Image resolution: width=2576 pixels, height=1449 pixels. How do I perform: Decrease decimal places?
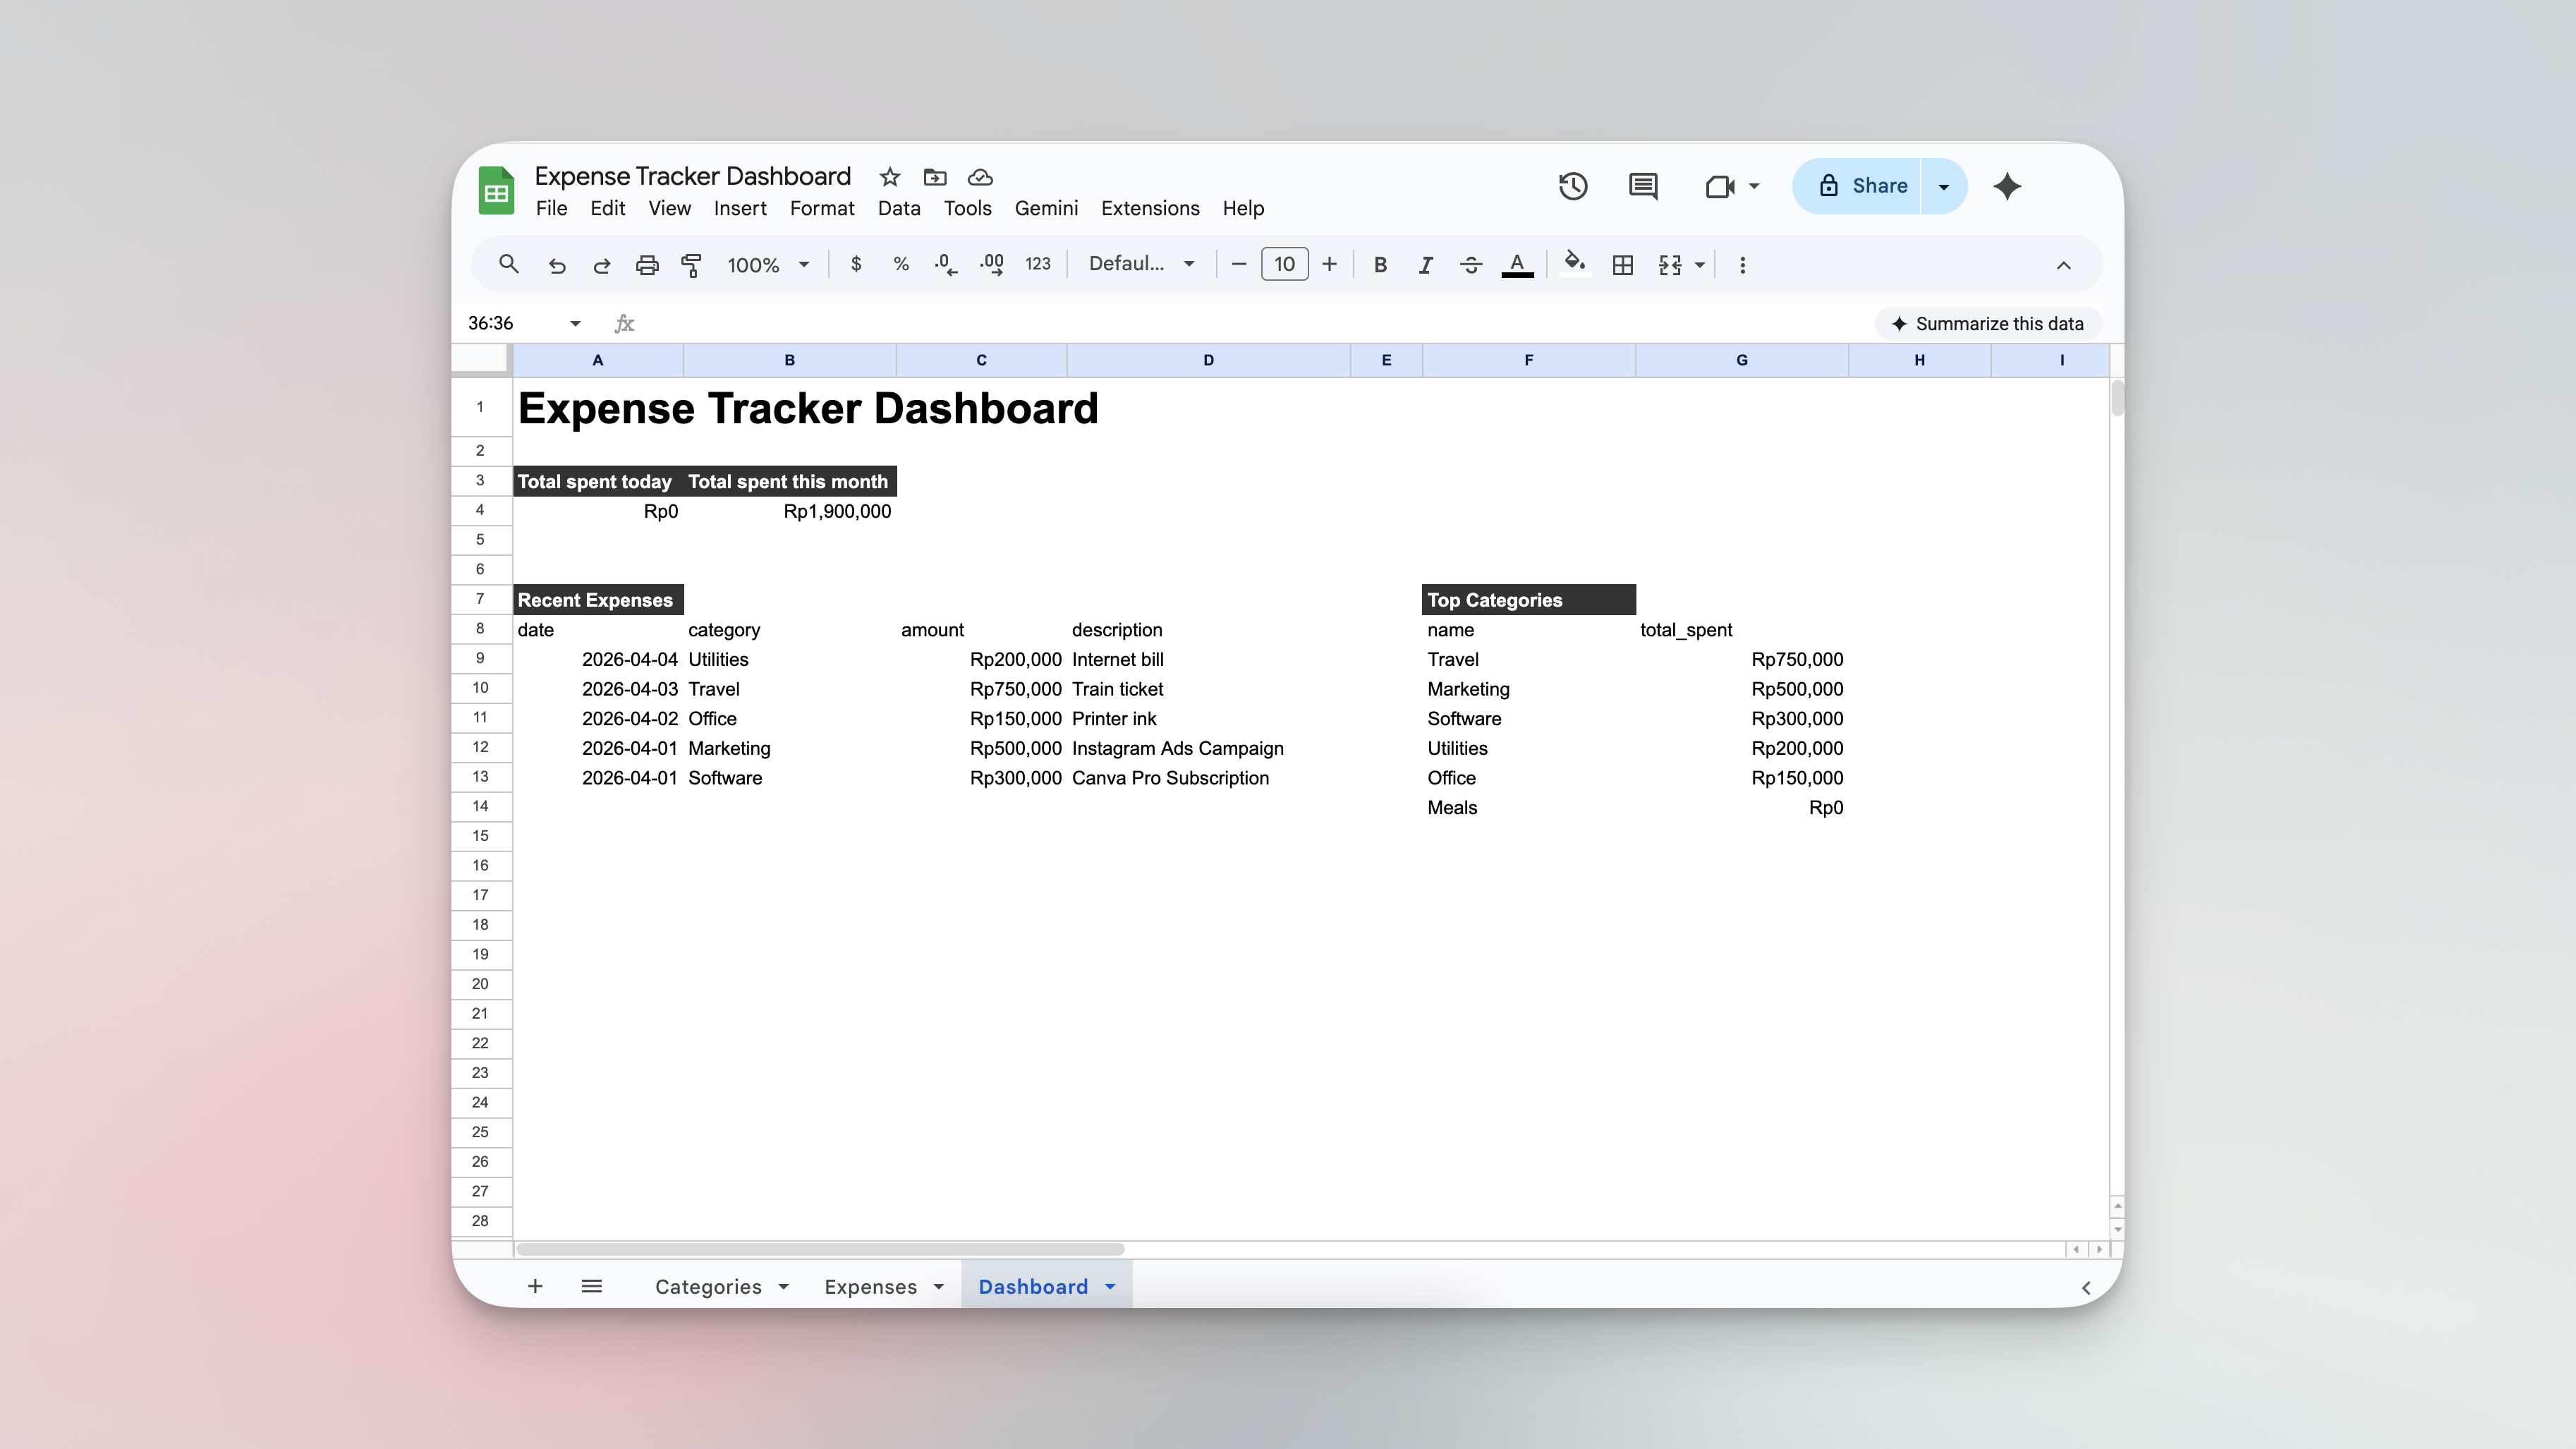[x=945, y=264]
